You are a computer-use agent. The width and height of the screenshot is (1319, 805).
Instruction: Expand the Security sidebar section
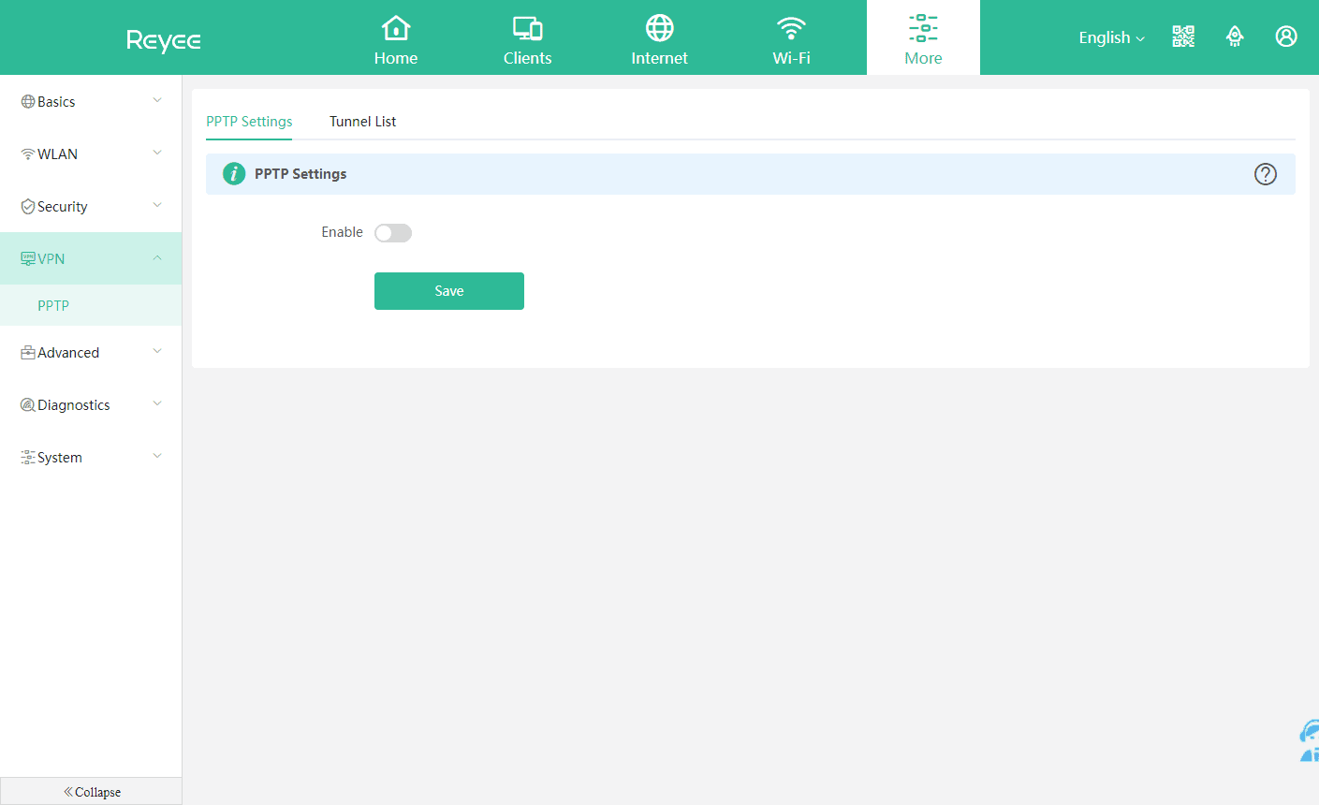[91, 206]
